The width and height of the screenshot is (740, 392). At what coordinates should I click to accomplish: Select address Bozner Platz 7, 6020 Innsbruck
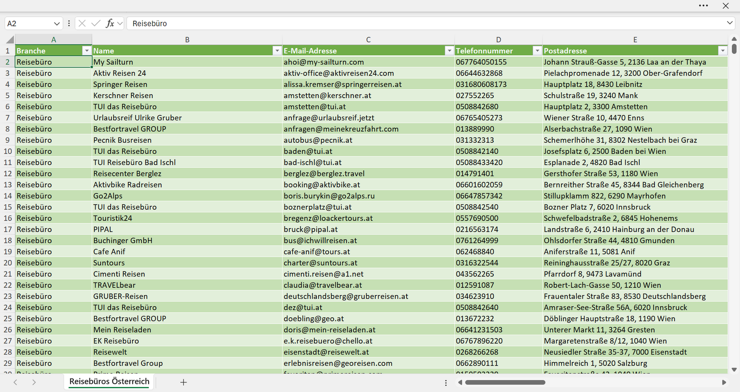coord(635,207)
